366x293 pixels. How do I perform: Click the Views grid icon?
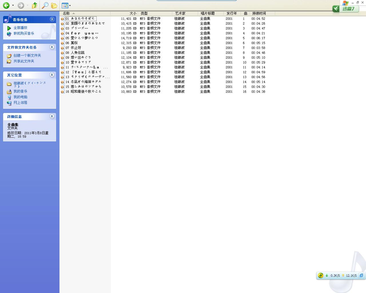click(x=65, y=5)
